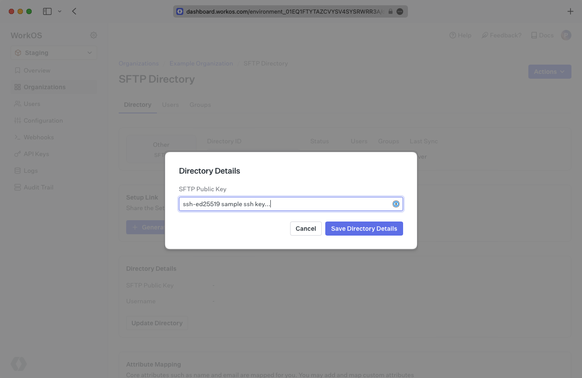Screen dimensions: 582x378
Task: Open the WorkOS settings gear
Action: pos(94,35)
